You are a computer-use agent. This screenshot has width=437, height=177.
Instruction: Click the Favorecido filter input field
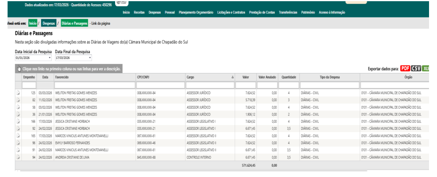click(x=94, y=85)
